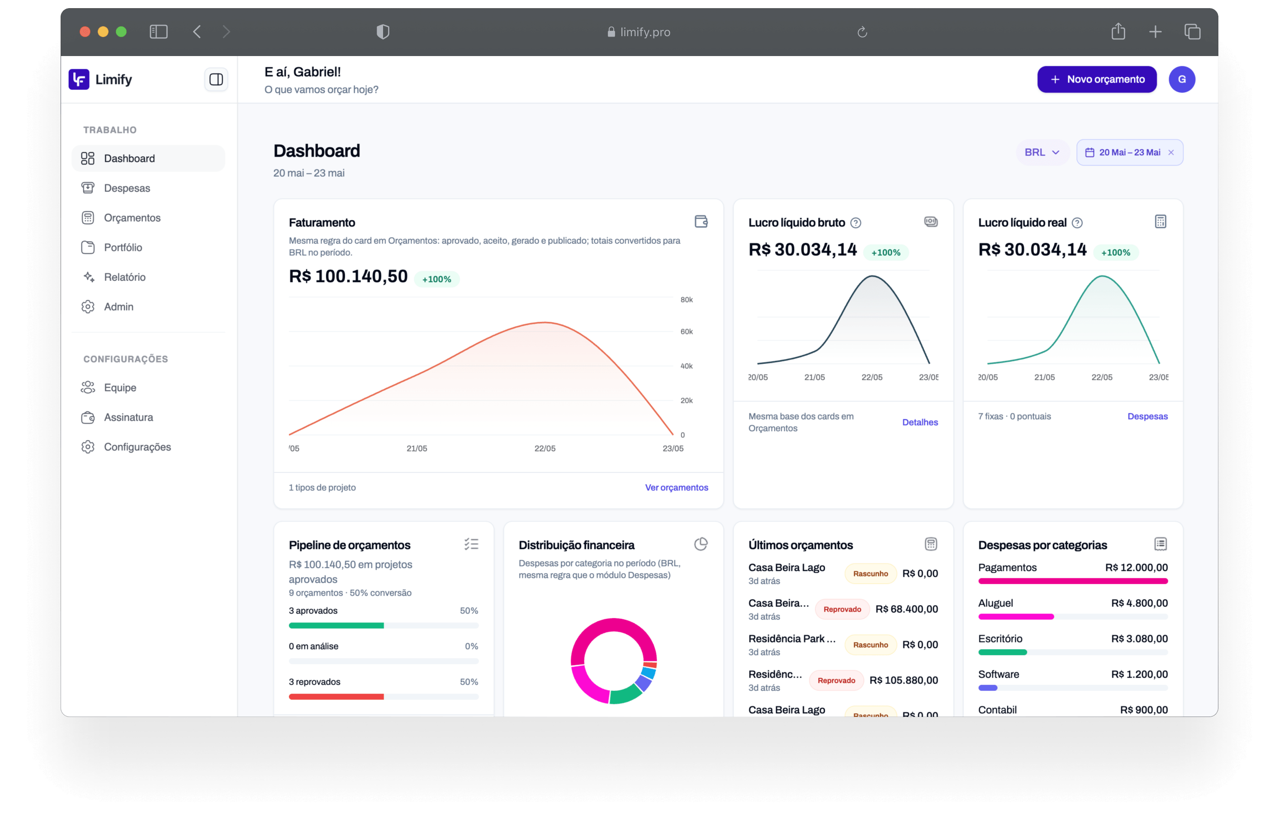This screenshot has width=1279, height=830.
Task: Click the Safari share icon
Action: click(x=1118, y=31)
